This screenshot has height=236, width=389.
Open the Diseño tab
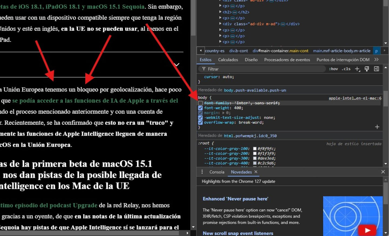(251, 60)
